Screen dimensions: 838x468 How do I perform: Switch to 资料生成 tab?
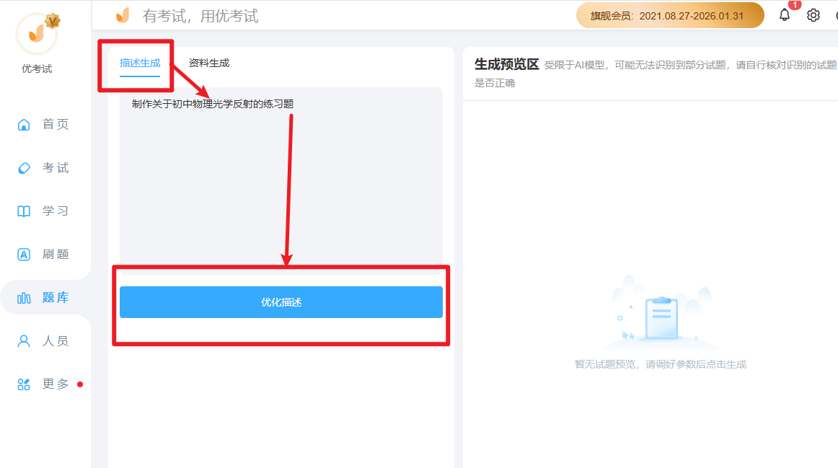click(x=209, y=63)
